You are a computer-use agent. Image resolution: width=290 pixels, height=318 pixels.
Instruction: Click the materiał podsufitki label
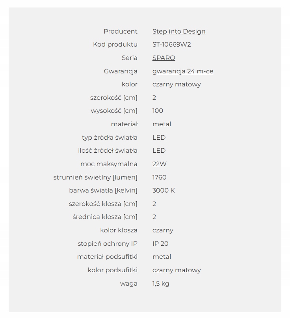click(x=107, y=257)
